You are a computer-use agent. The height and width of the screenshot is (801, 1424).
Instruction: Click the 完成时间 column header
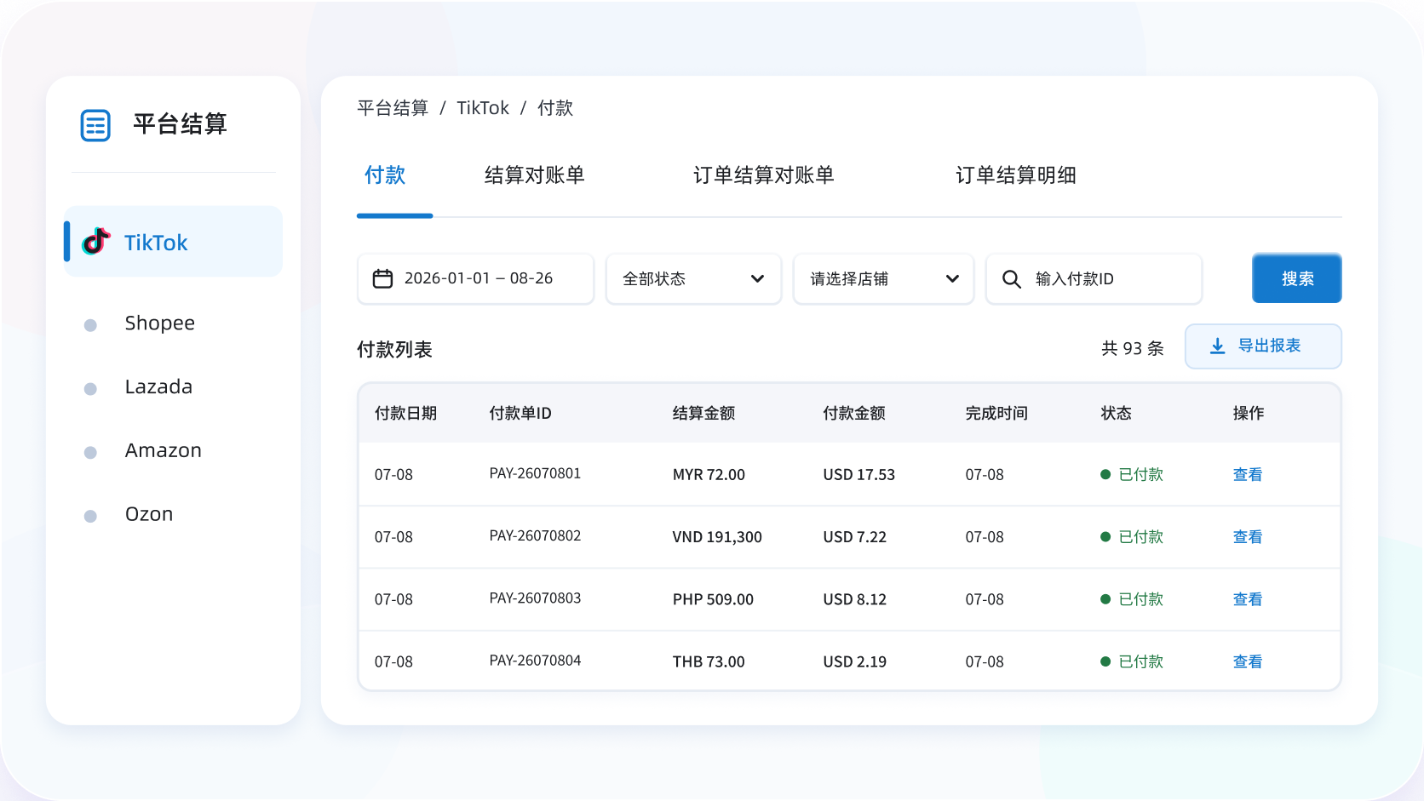[996, 414]
